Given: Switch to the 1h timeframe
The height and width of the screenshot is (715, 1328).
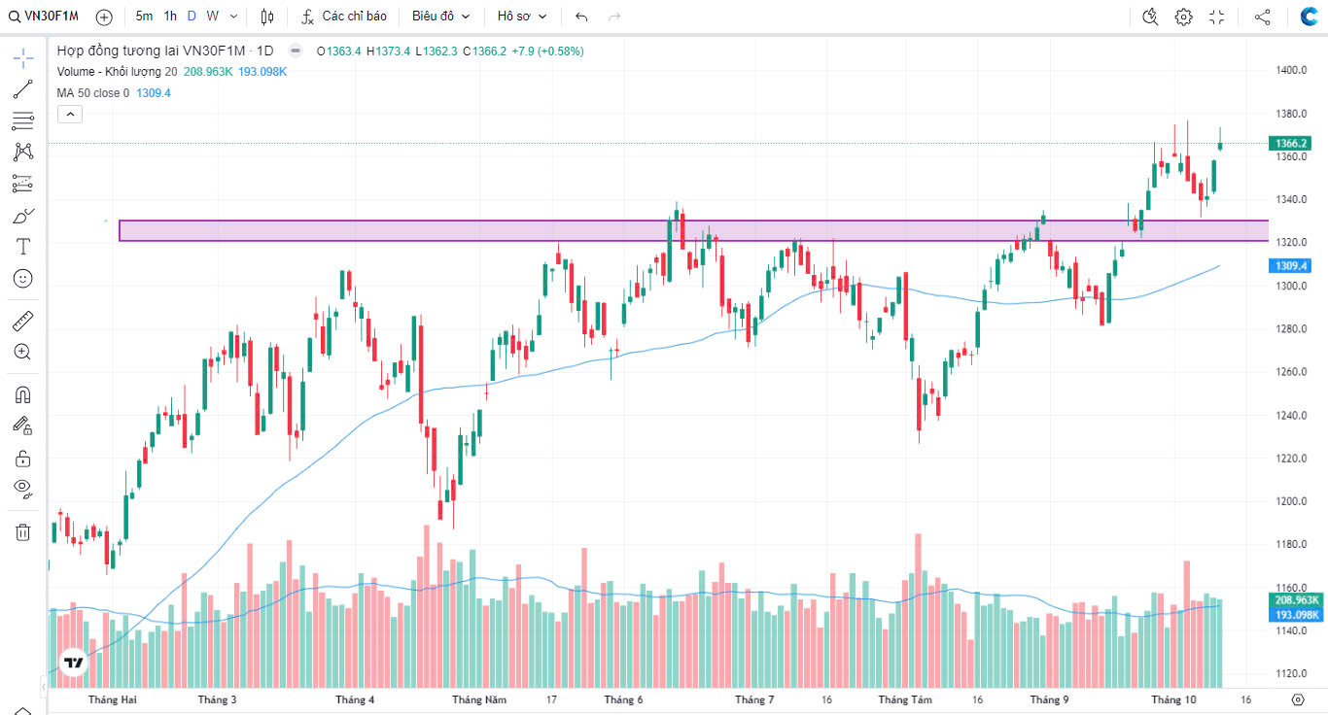Looking at the screenshot, I should click(170, 17).
